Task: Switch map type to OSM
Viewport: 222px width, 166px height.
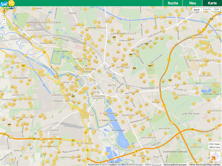Action: click(x=216, y=10)
